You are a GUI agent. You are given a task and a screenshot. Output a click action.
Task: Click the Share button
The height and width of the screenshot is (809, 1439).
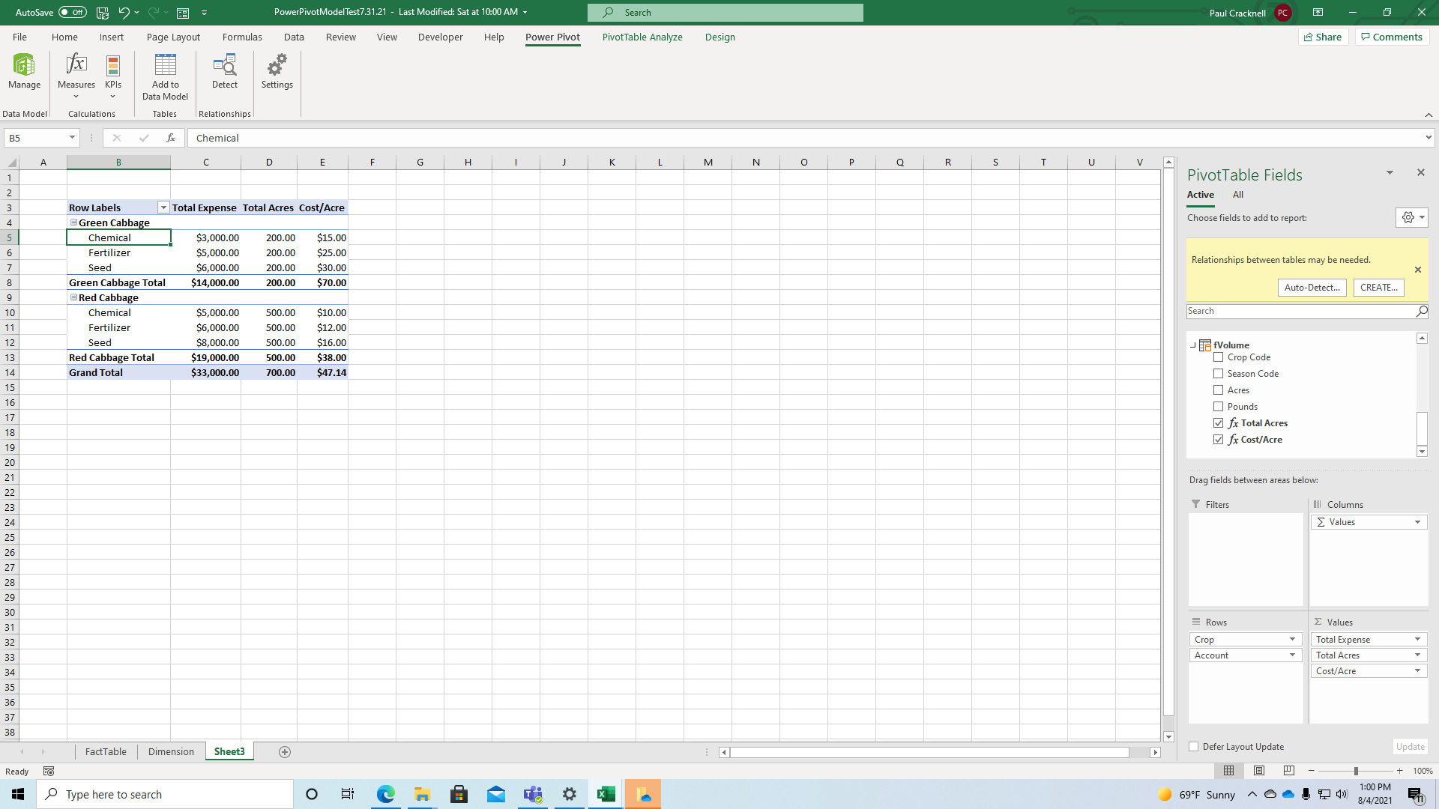(1323, 37)
